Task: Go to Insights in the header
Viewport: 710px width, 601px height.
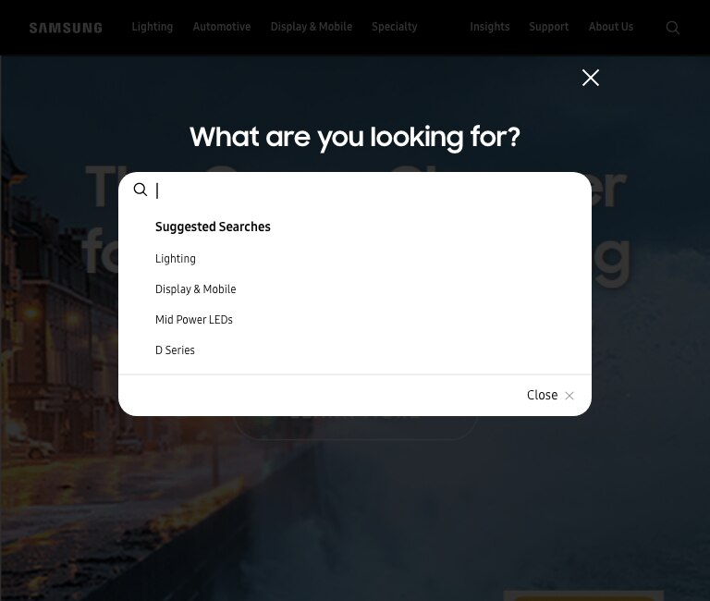Action: [x=489, y=27]
